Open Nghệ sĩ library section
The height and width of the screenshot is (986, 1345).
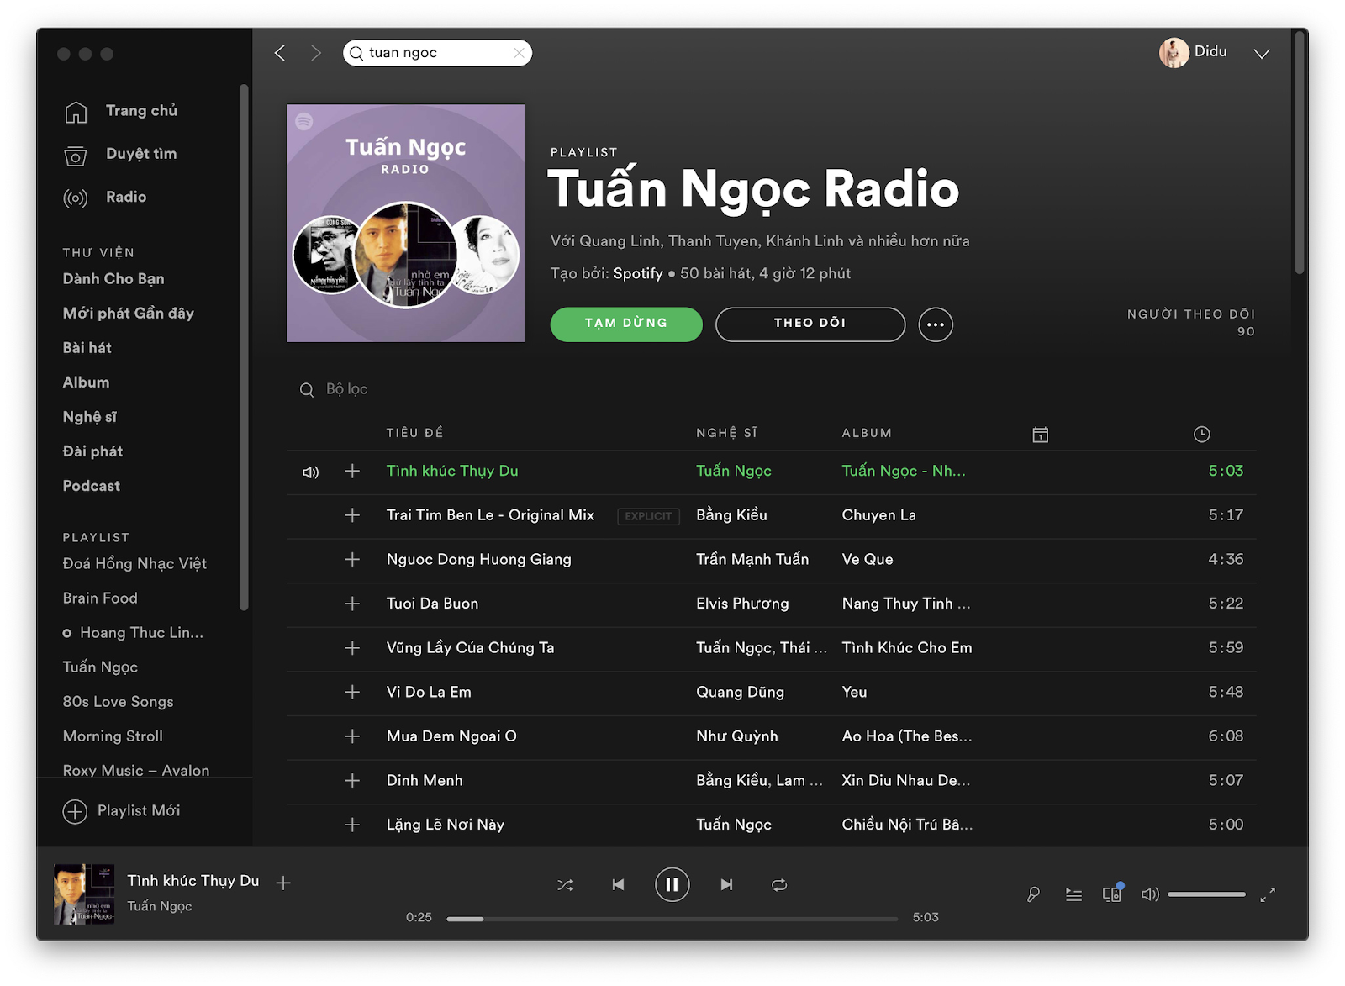coord(89,417)
